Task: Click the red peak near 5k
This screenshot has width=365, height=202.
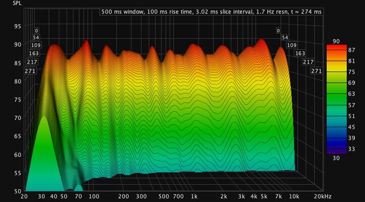Action: pyautogui.click(x=262, y=42)
